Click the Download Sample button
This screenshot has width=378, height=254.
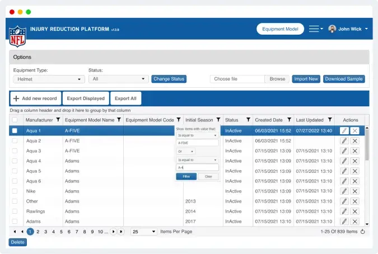click(x=344, y=79)
